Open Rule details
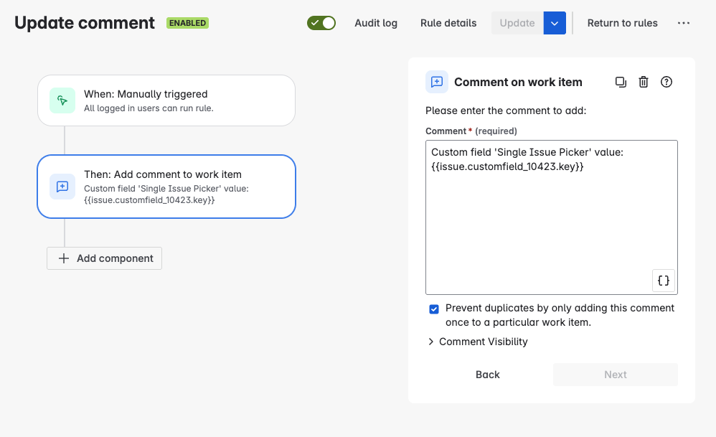The image size is (716, 437). pos(448,23)
